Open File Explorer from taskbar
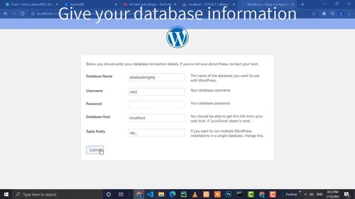Image resolution: width=355 pixels, height=199 pixels. coord(161,194)
